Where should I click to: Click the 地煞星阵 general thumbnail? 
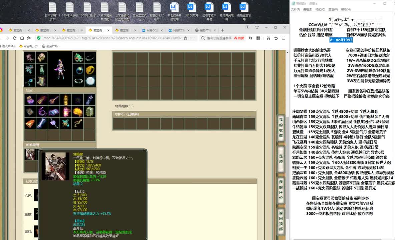click(x=30, y=154)
